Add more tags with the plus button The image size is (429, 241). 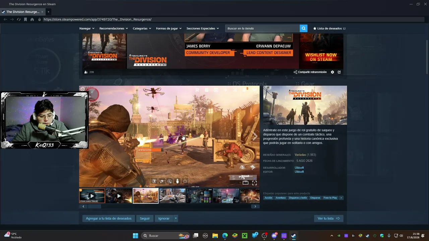coord(341,198)
